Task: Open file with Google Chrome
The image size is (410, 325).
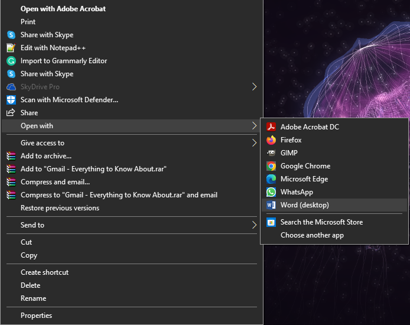Action: (334, 166)
